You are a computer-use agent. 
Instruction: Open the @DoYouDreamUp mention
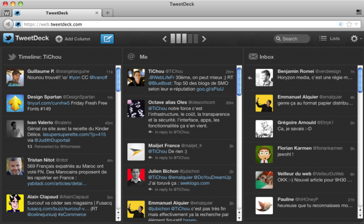tap(212, 177)
